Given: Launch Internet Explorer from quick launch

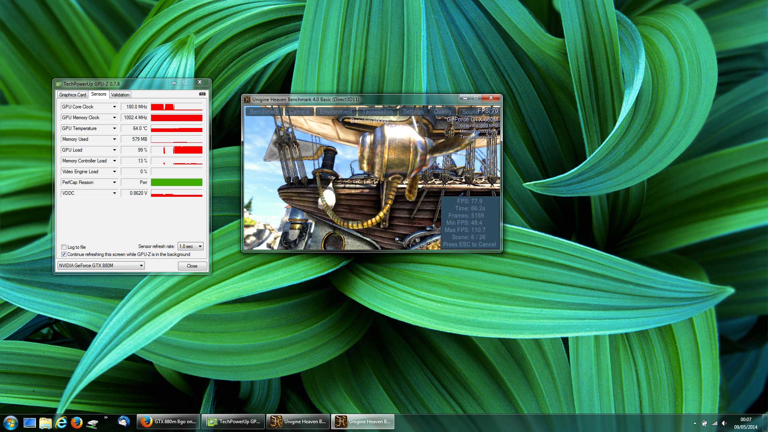Looking at the screenshot, I should pyautogui.click(x=61, y=423).
